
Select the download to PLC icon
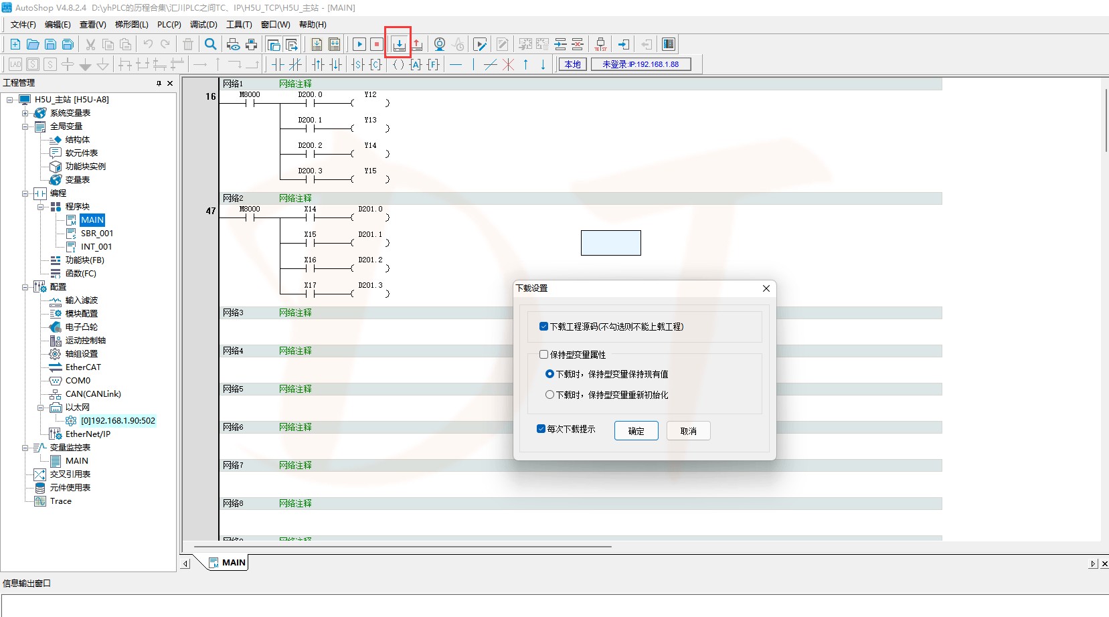point(399,43)
